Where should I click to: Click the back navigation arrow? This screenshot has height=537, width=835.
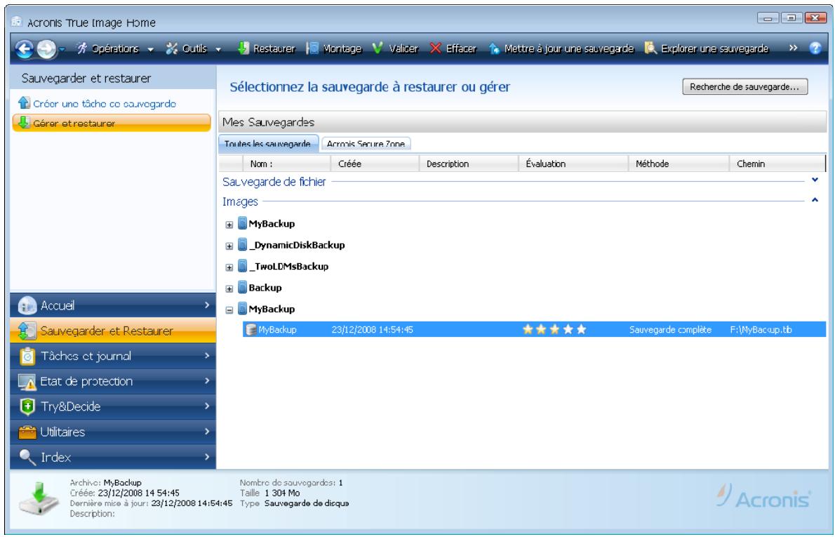pos(25,49)
